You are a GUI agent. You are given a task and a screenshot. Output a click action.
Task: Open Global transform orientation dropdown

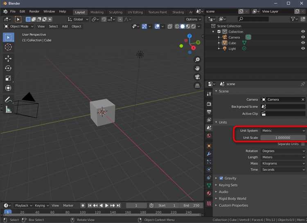78,19
